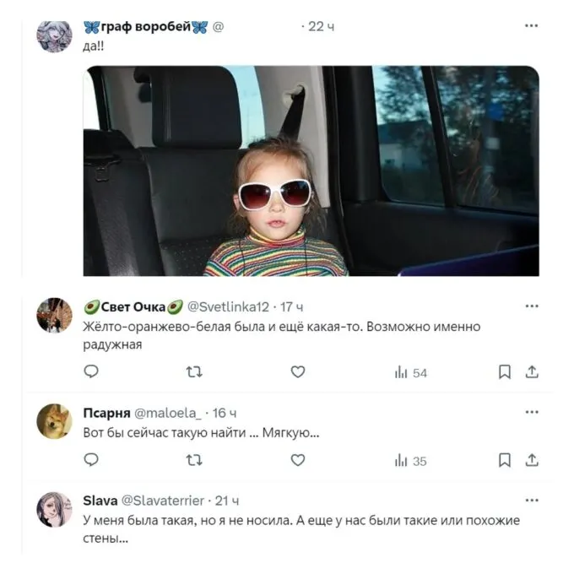Click Псарня's dog avatar
574x574 pixels.
coord(55,421)
